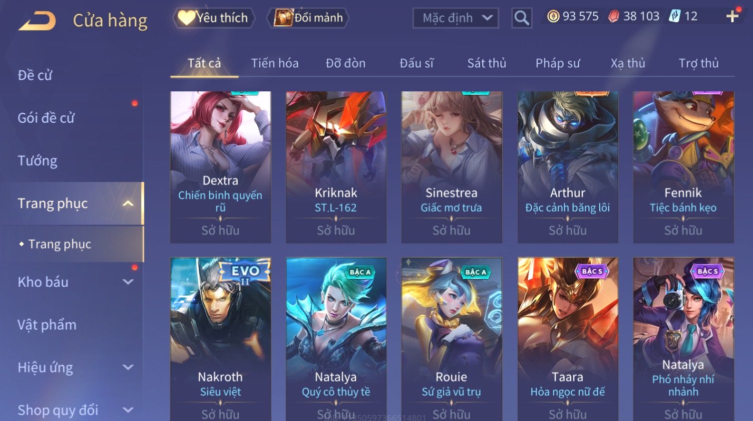The image size is (753, 421).
Task: Open the Tướng sidebar menu
Action: pyautogui.click(x=37, y=161)
